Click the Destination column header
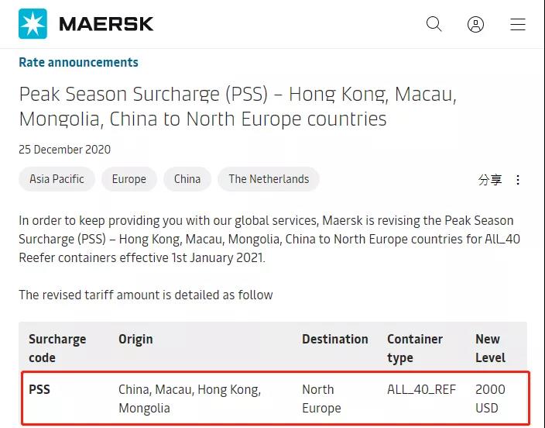Image resolution: width=545 pixels, height=428 pixels. (334, 340)
